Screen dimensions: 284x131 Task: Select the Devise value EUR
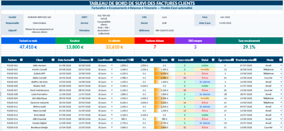point(164,23)
